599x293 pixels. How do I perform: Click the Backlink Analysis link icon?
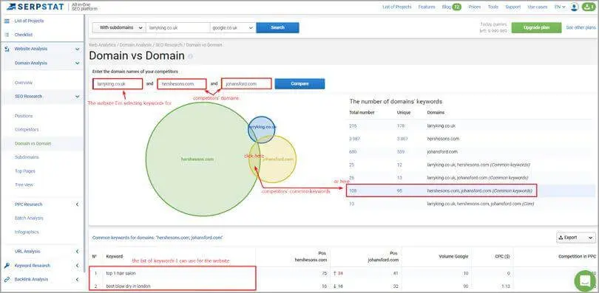(x=7, y=279)
